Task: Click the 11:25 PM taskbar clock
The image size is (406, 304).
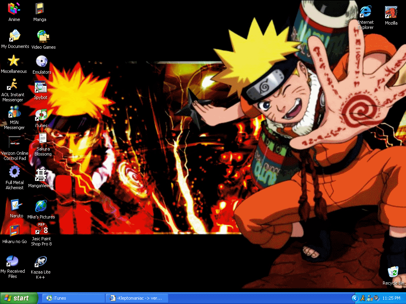Action: tap(391, 298)
